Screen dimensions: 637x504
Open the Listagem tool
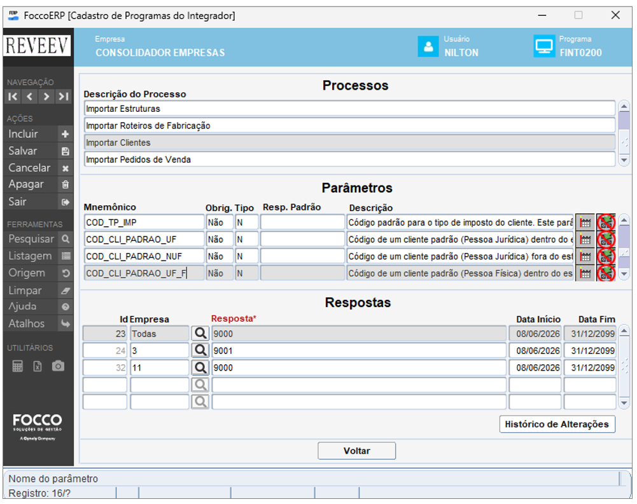point(39,256)
